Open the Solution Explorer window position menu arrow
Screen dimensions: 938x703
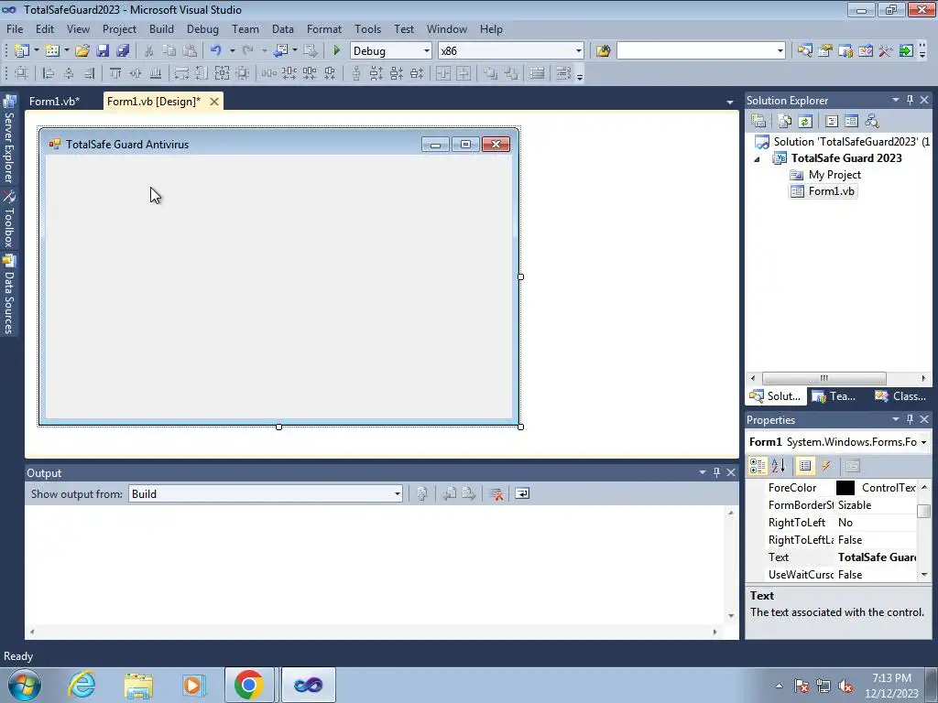[896, 100]
